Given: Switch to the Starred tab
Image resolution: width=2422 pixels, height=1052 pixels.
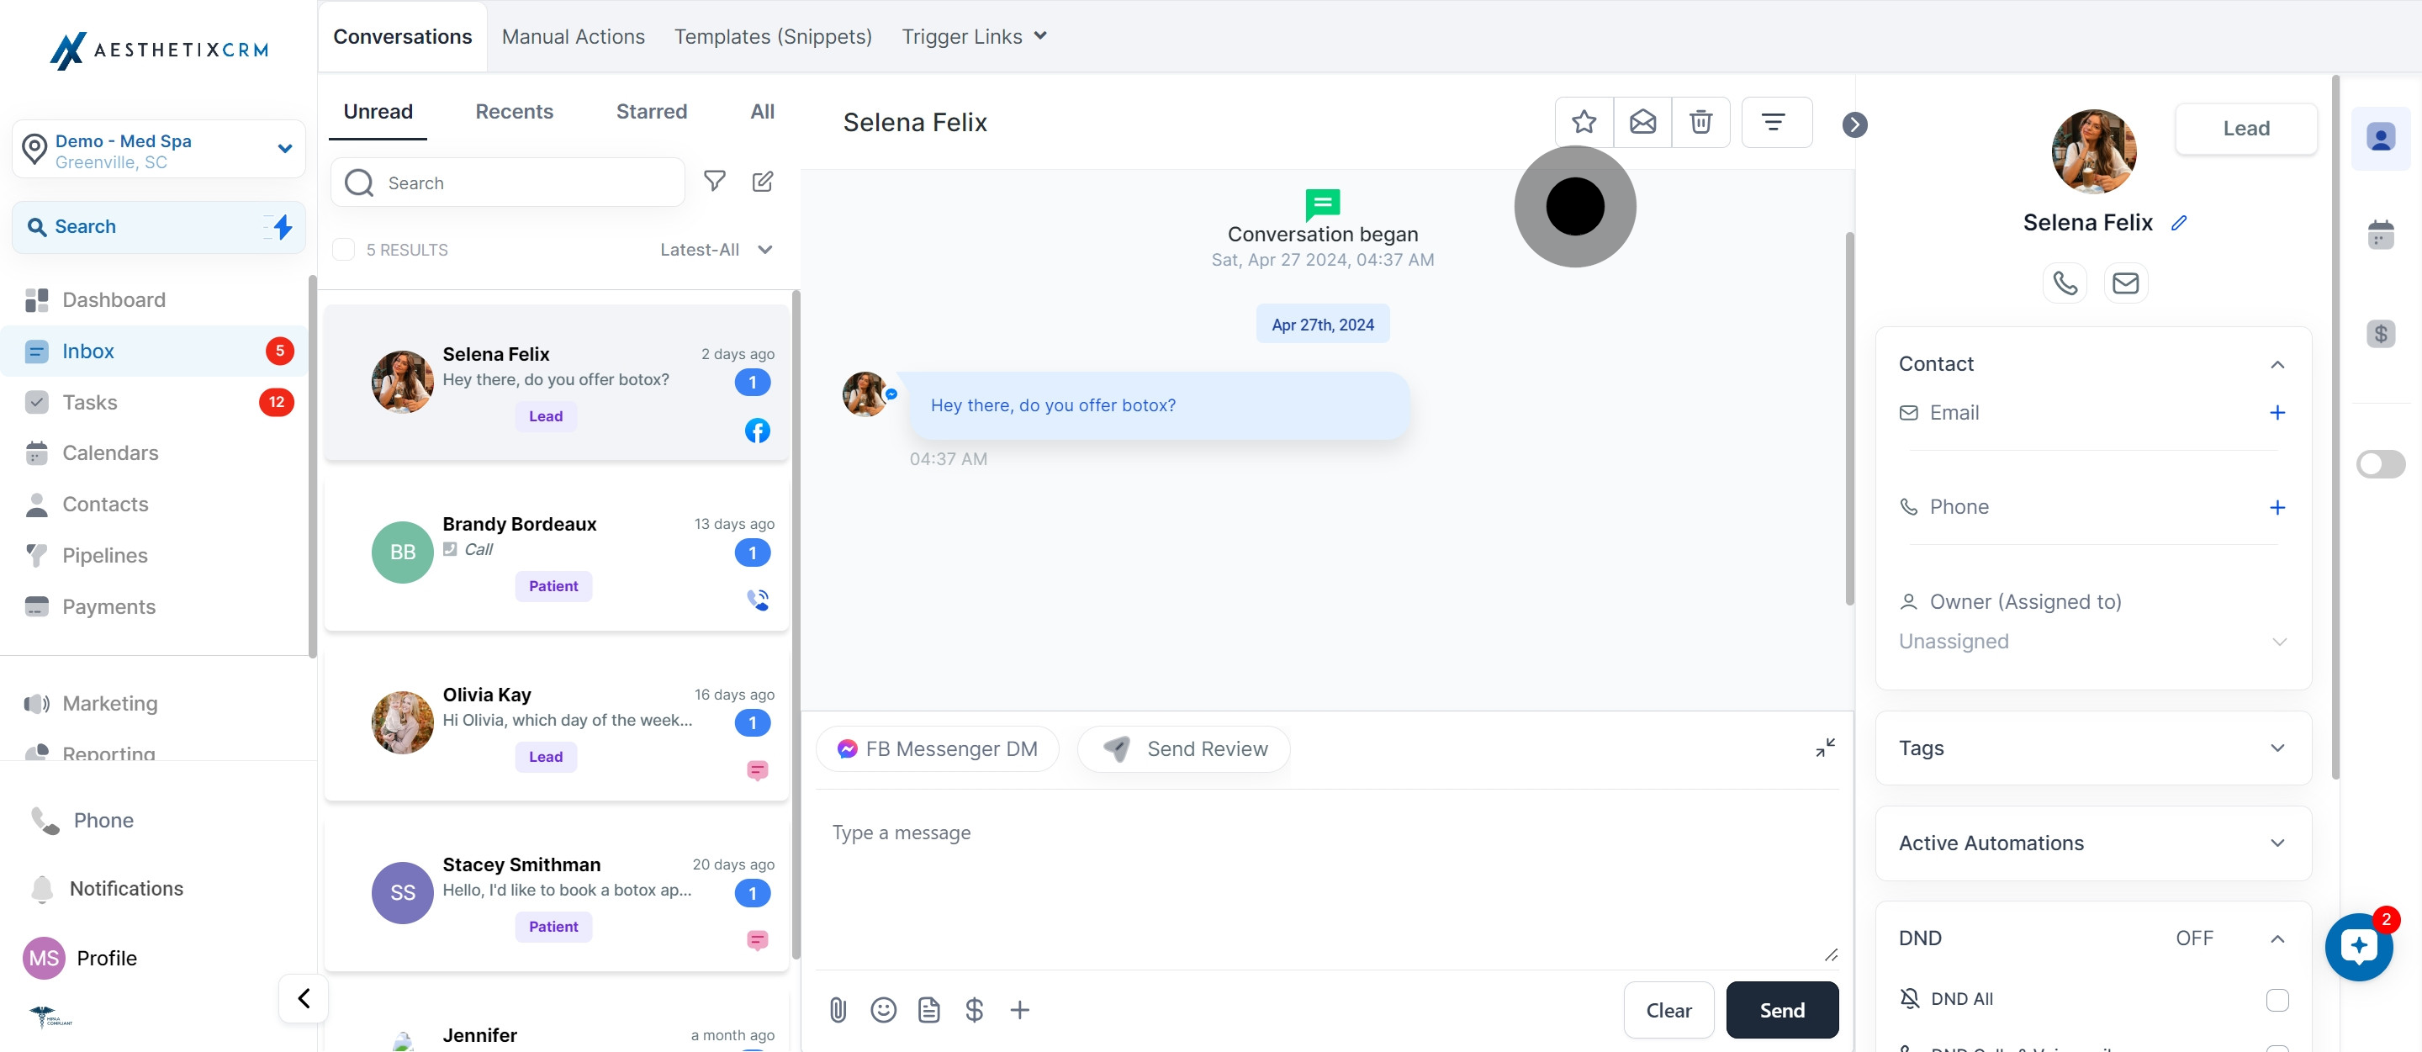Looking at the screenshot, I should (x=651, y=112).
